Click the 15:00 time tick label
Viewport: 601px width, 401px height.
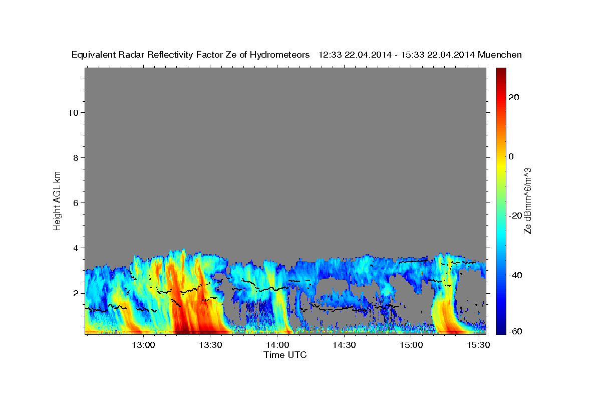[x=410, y=345]
